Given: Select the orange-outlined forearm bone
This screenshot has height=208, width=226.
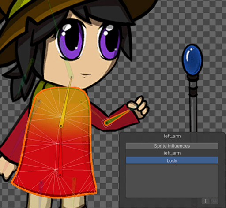Looking at the screenshot, I should coord(118,116).
